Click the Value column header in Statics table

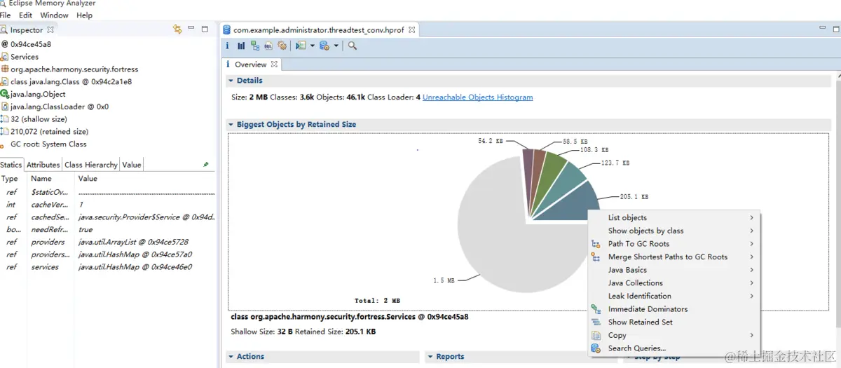(146, 179)
